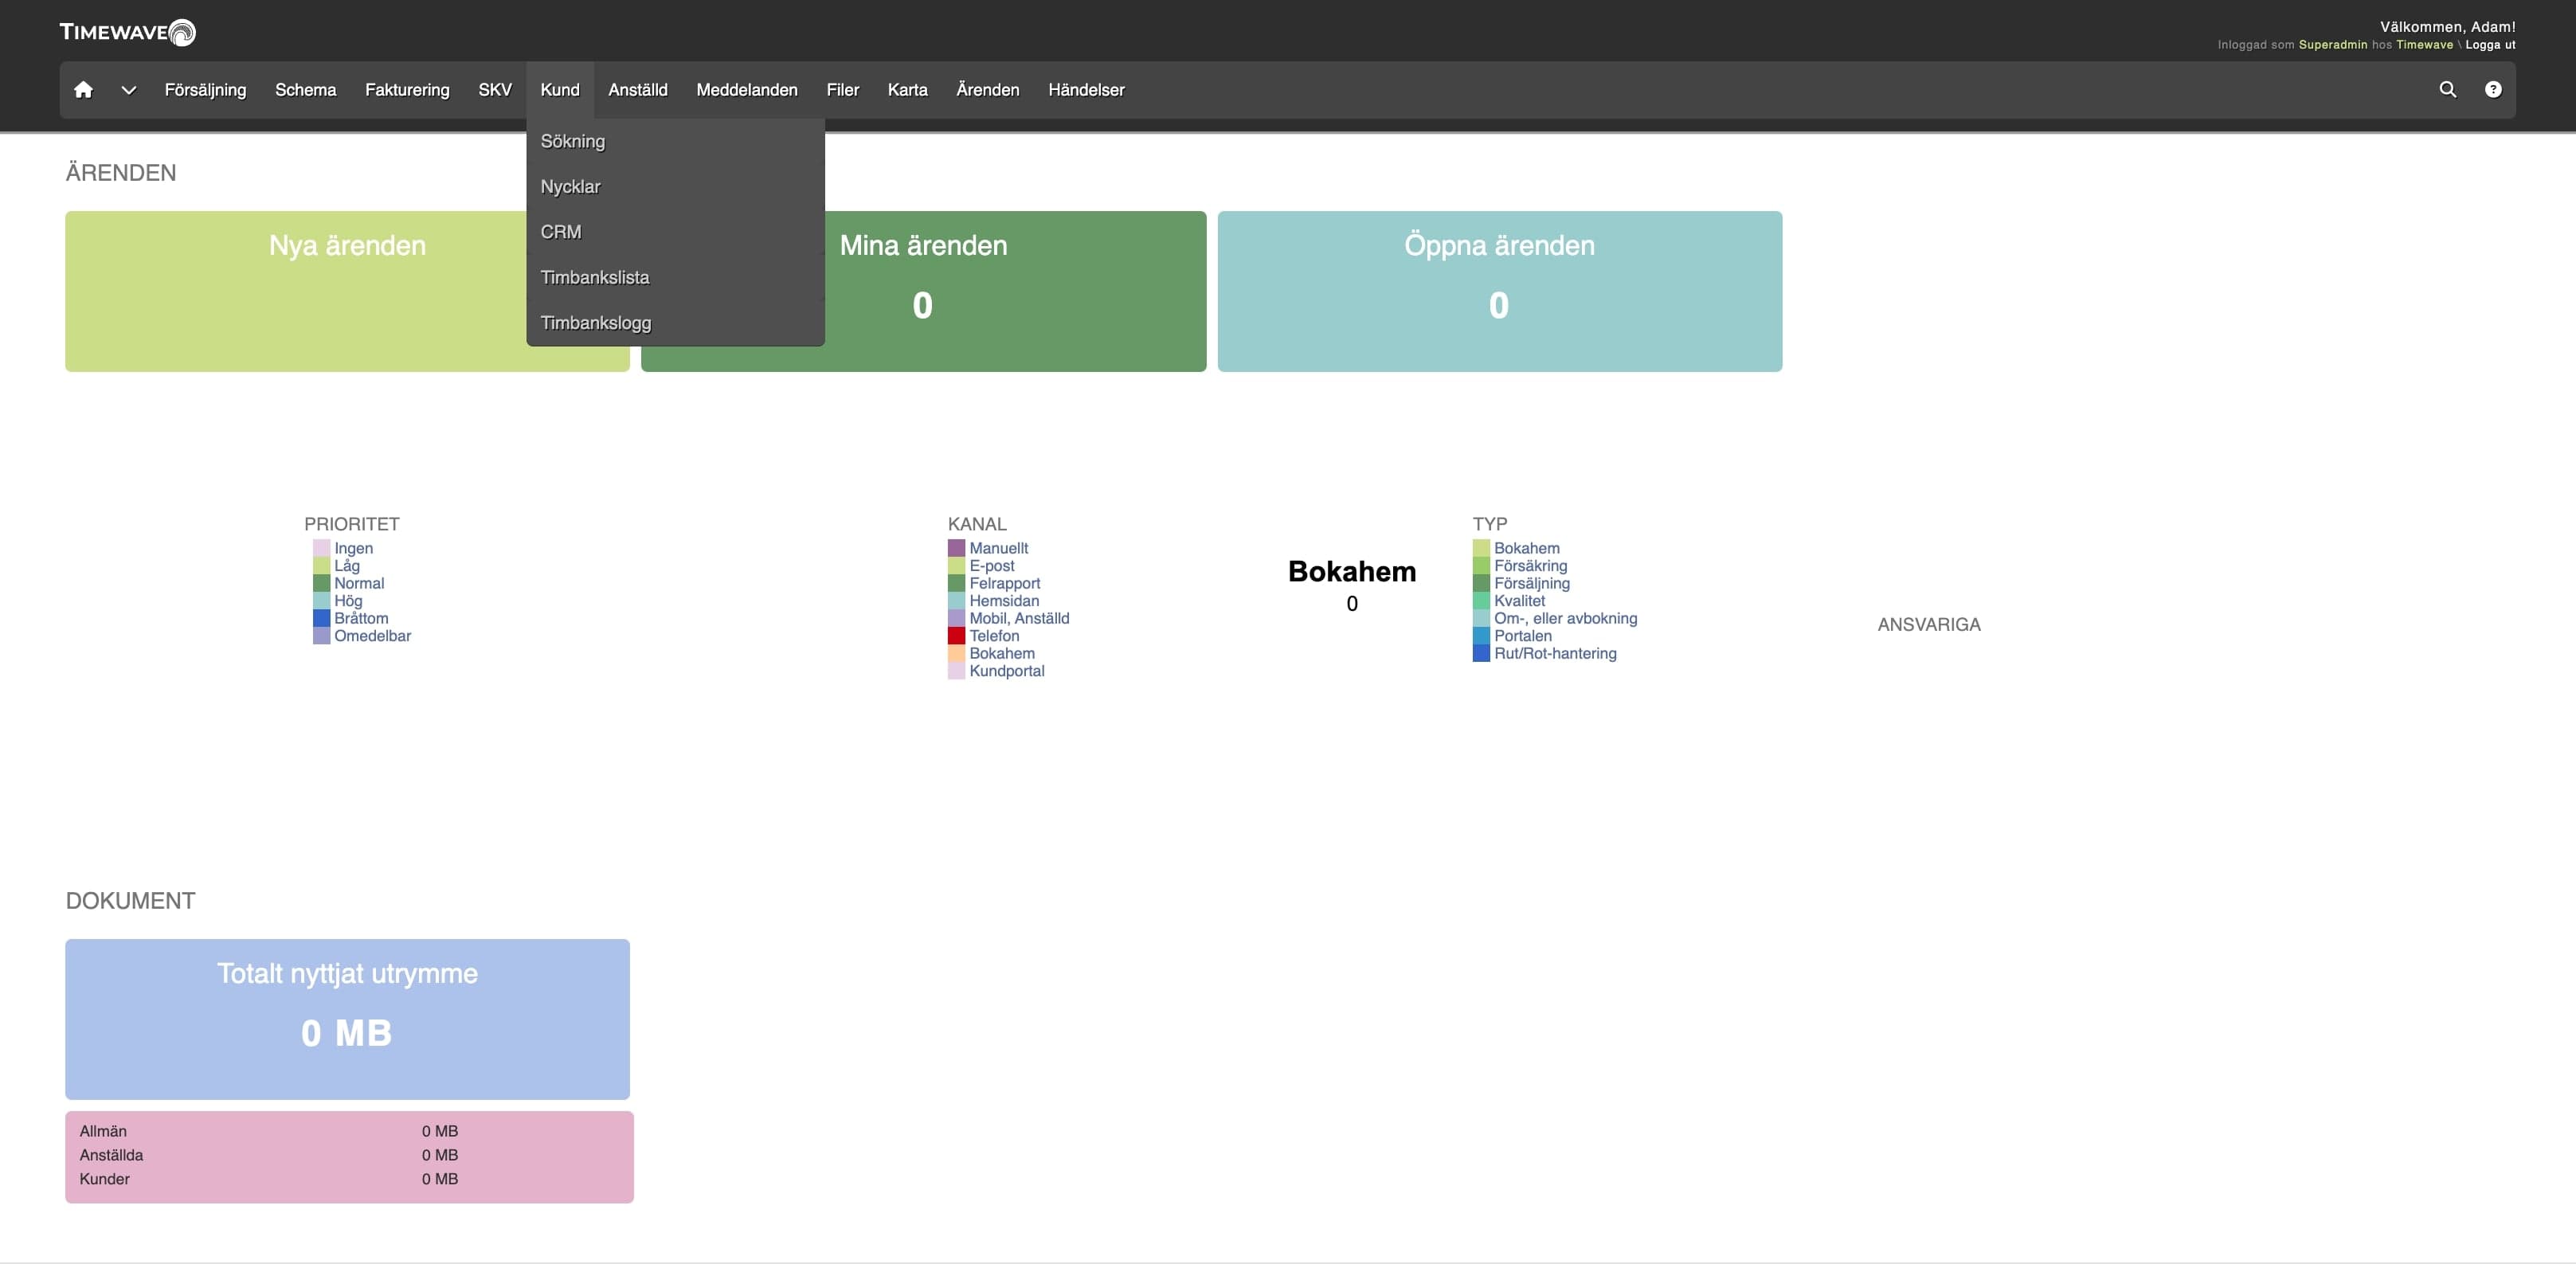Select Timbankslista from Kund dropdown
2576x1264 pixels.
675,277
